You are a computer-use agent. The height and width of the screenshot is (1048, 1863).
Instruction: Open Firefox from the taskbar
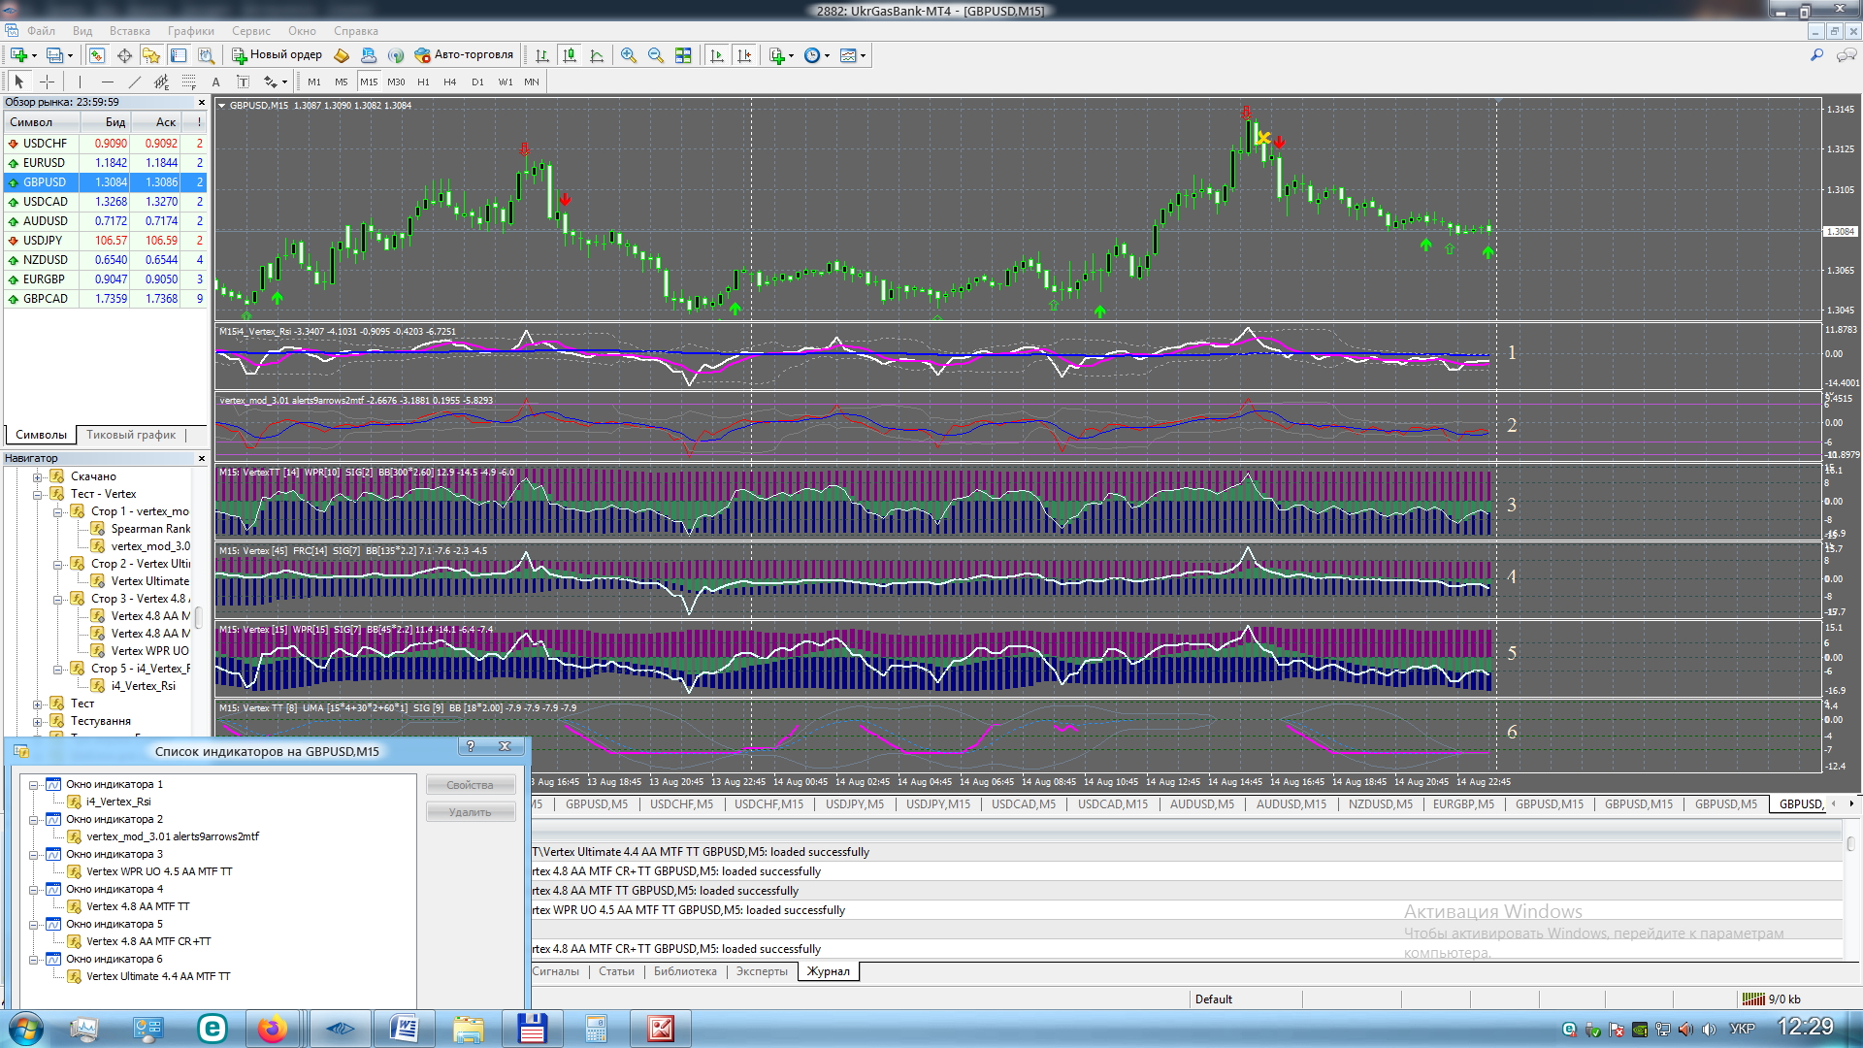(273, 1029)
